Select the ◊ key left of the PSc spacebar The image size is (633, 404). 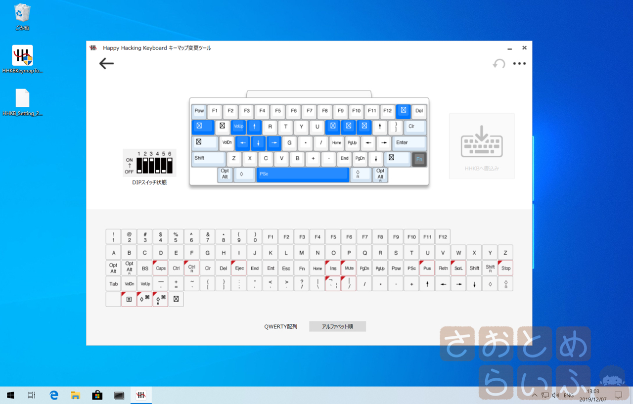click(244, 175)
